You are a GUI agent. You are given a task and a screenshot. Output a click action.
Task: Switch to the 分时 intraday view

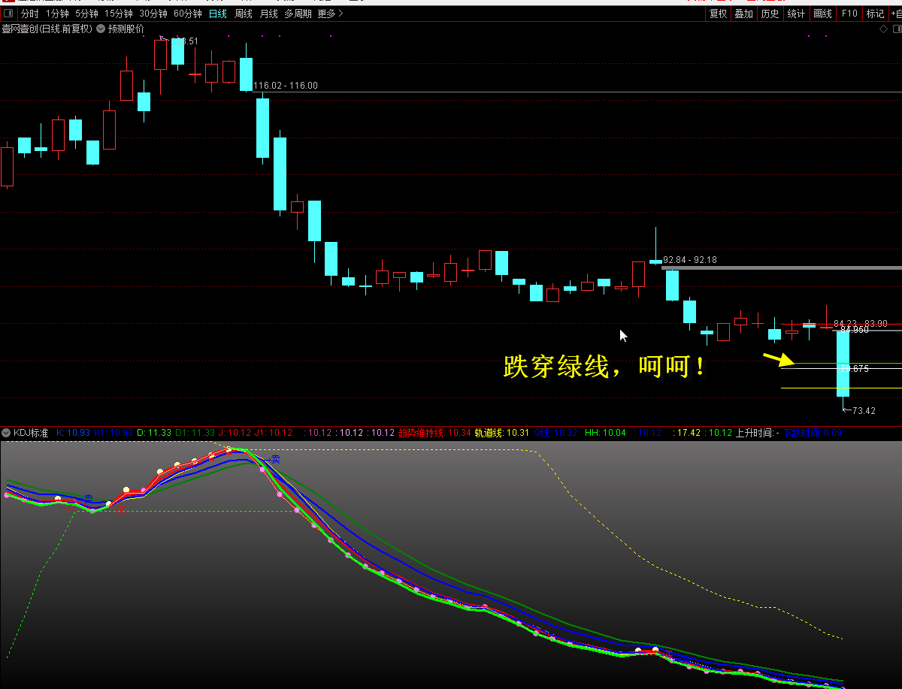point(30,14)
